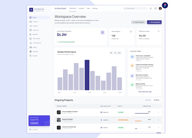192x138 pixels.
Task: Open help icon in top bar
Action: (x=155, y=8)
